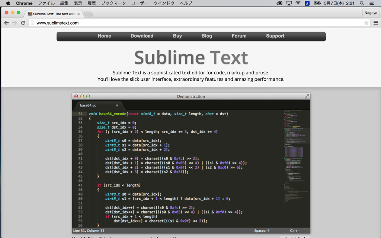
Task: Open the ブックマーク menu
Action: pyautogui.click(x=113, y=3)
